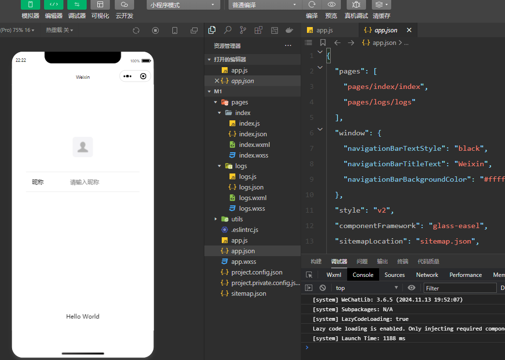Open the source control branch icon
The height and width of the screenshot is (360, 505).
(243, 30)
